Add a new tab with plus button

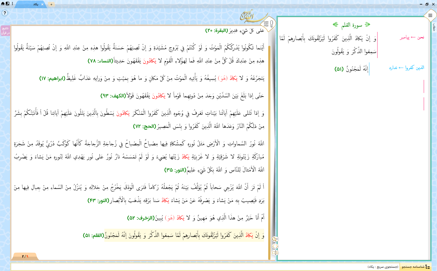coord(51,4)
